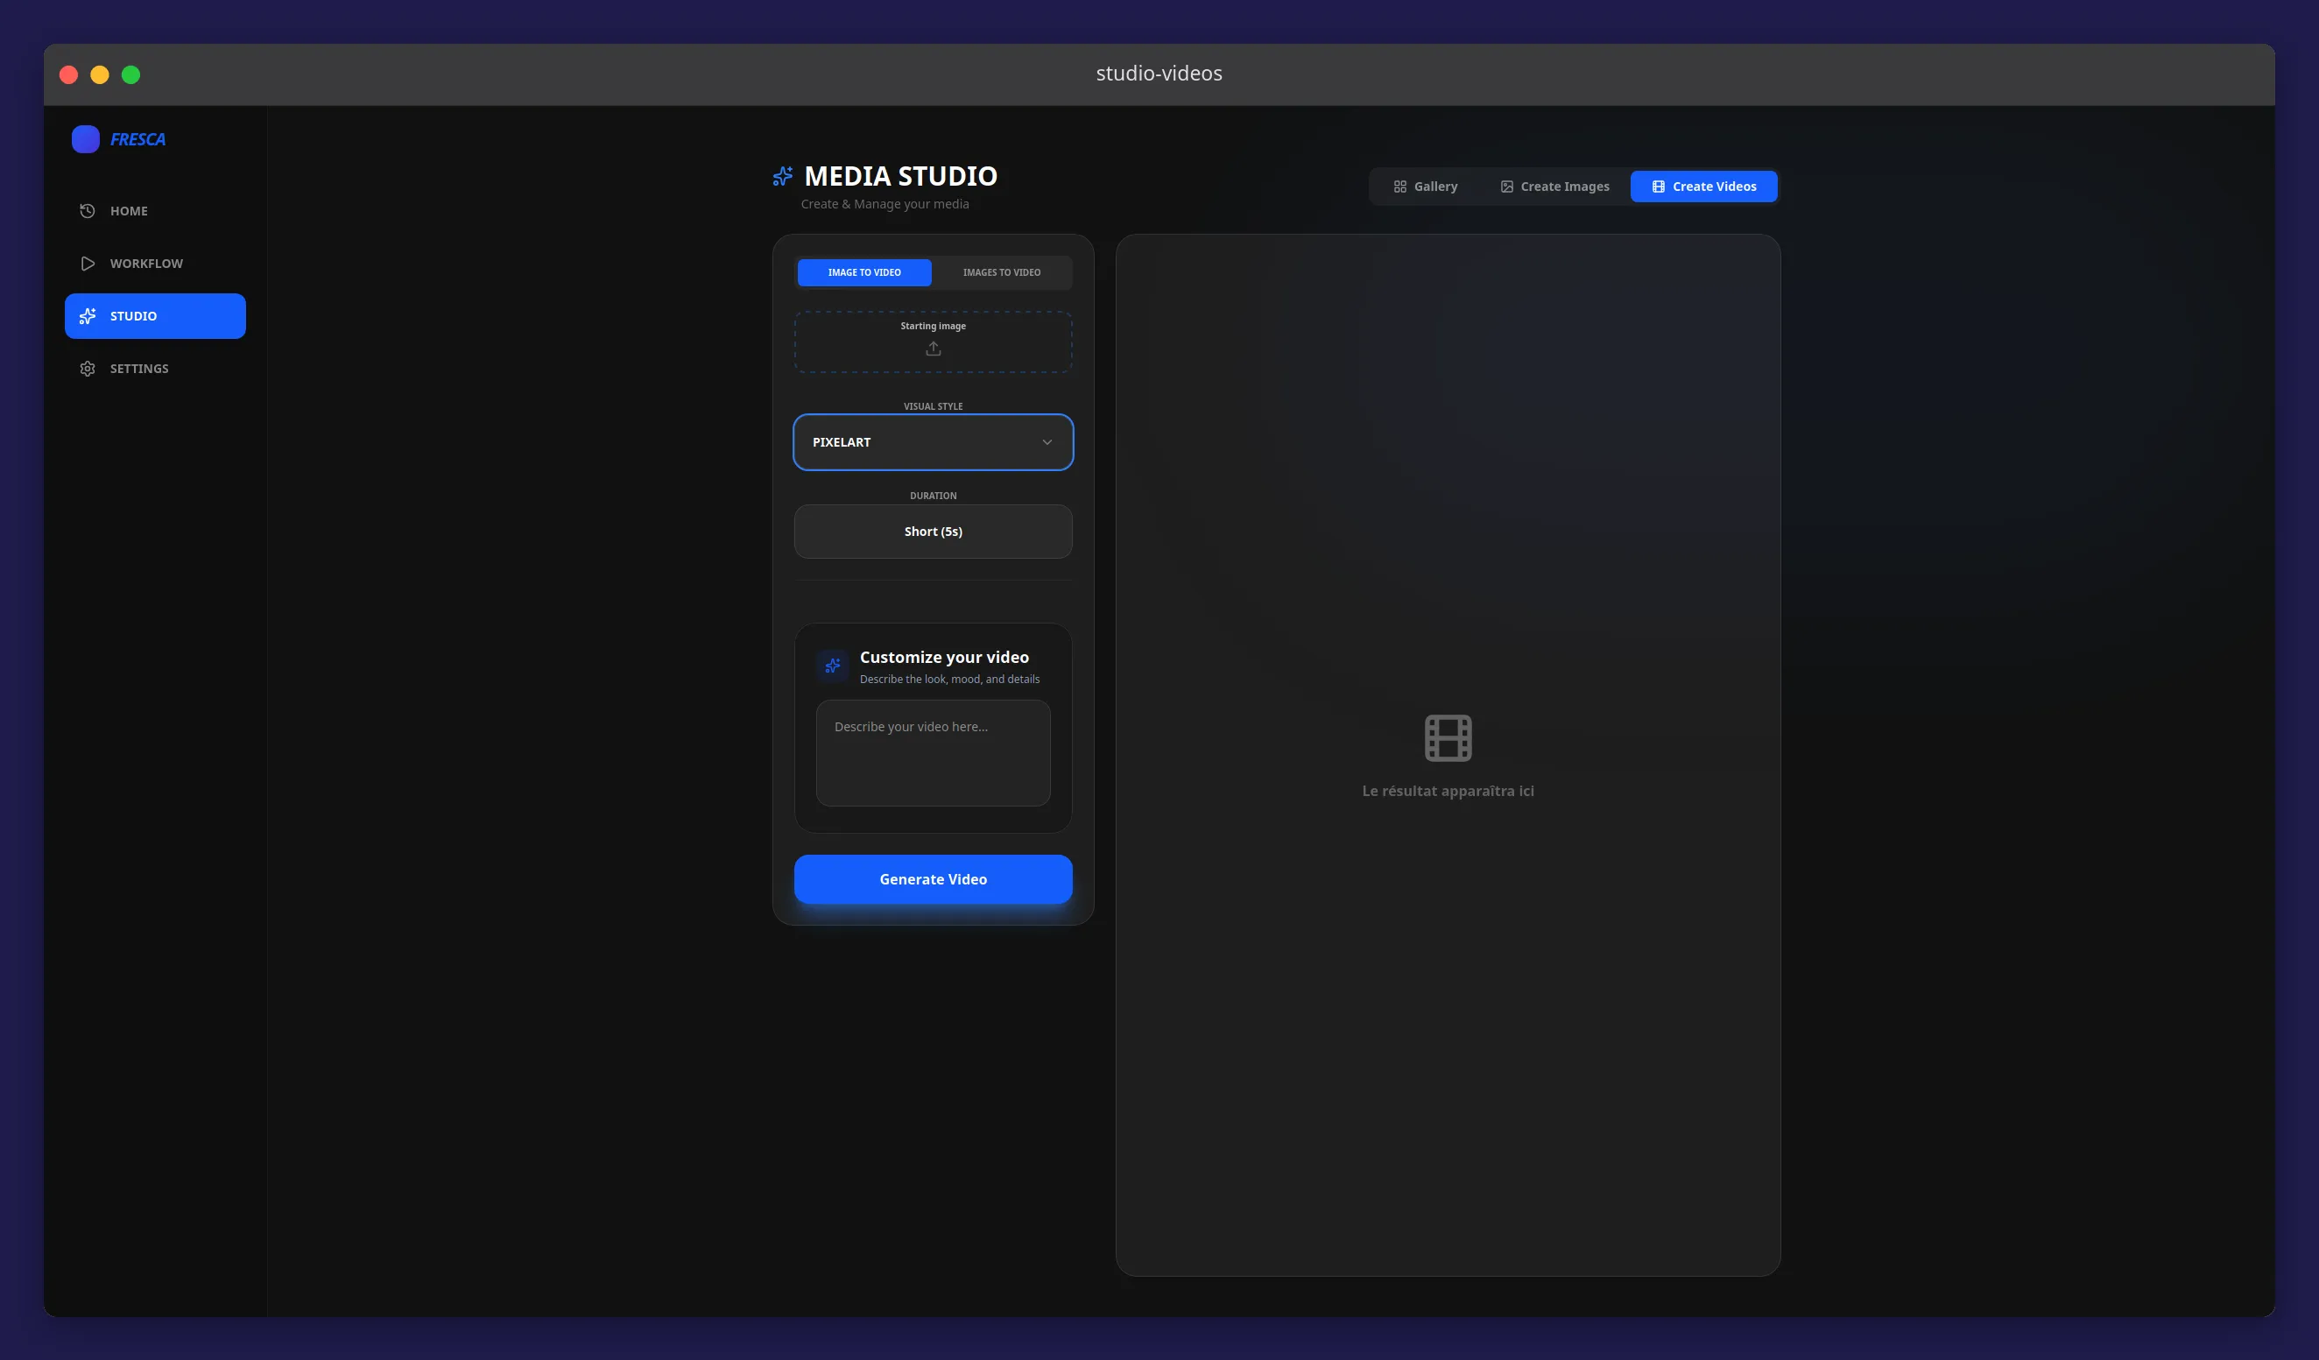
Task: Click the FRESCA brand name link
Action: pyautogui.click(x=138, y=140)
